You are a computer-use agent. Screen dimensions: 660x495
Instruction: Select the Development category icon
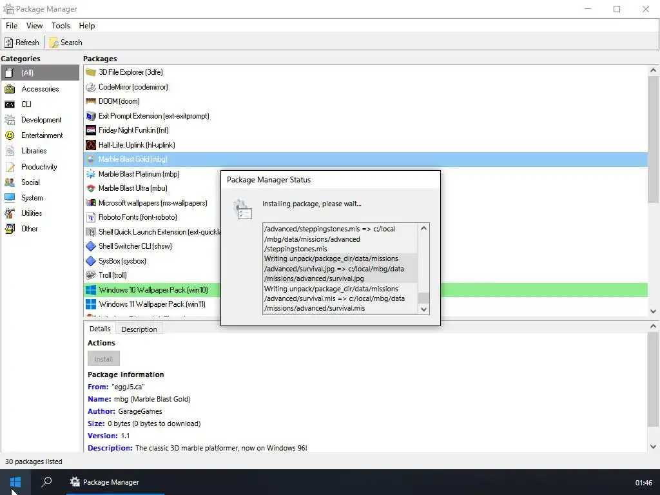coord(10,120)
